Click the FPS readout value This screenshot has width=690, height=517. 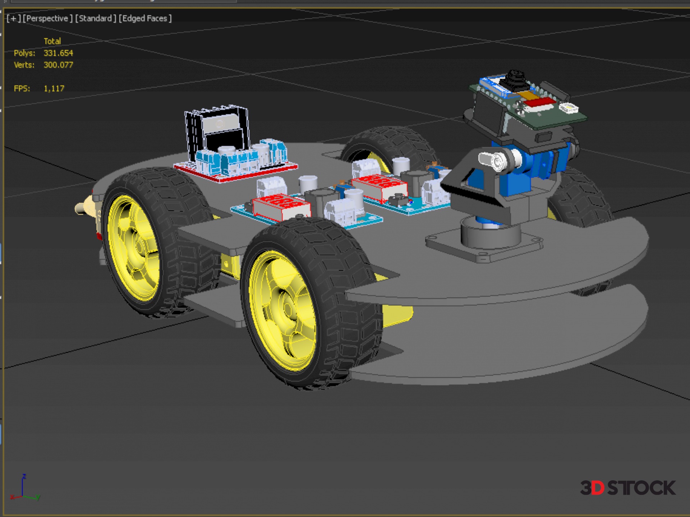[54, 88]
